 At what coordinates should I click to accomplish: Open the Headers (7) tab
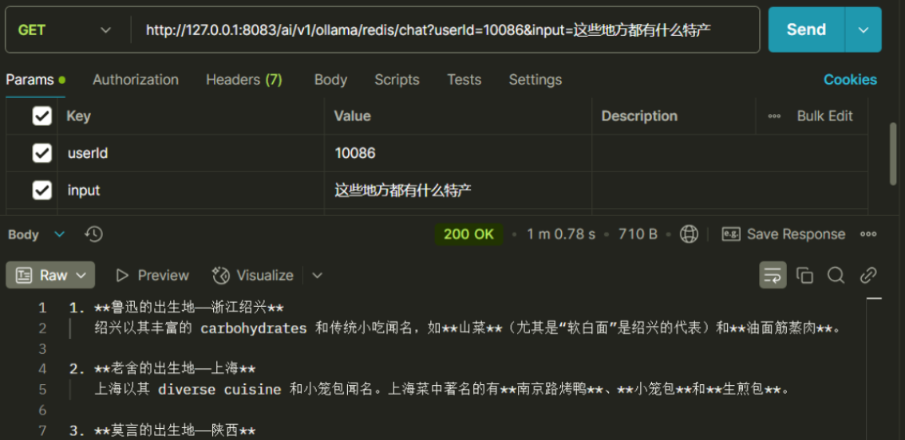244,80
